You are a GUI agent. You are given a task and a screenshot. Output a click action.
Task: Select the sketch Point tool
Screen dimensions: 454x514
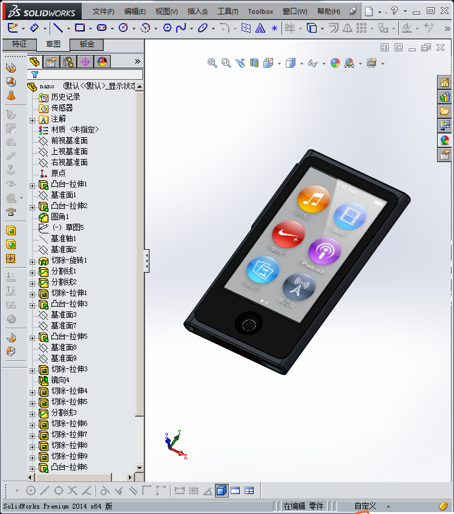275,28
